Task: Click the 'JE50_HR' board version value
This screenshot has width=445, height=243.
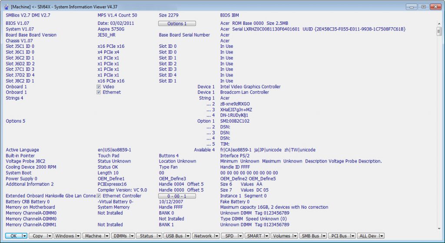Action: [x=106, y=35]
